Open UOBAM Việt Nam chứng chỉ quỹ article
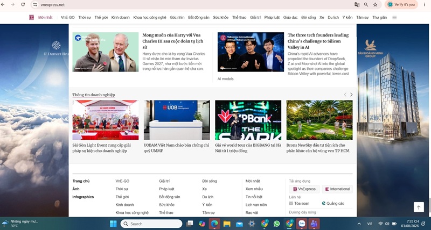This screenshot has width=431, height=230. point(177,148)
